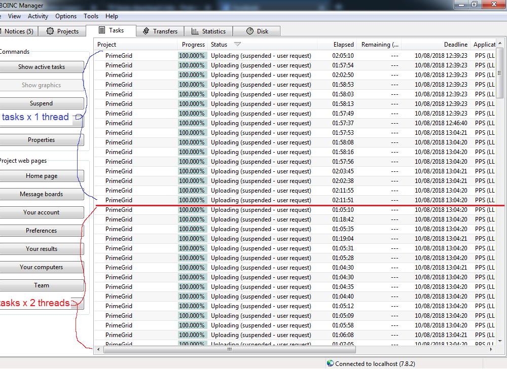Click the Show graphics button
The height and width of the screenshot is (369, 507).
click(x=42, y=85)
